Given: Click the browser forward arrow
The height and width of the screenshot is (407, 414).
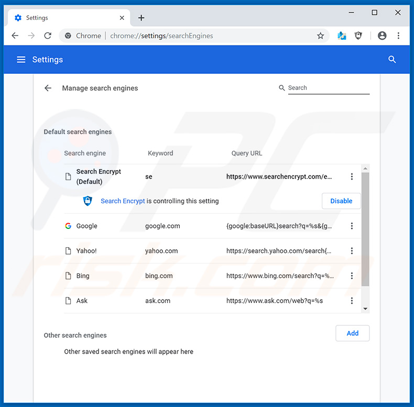Looking at the screenshot, I should [x=31, y=36].
